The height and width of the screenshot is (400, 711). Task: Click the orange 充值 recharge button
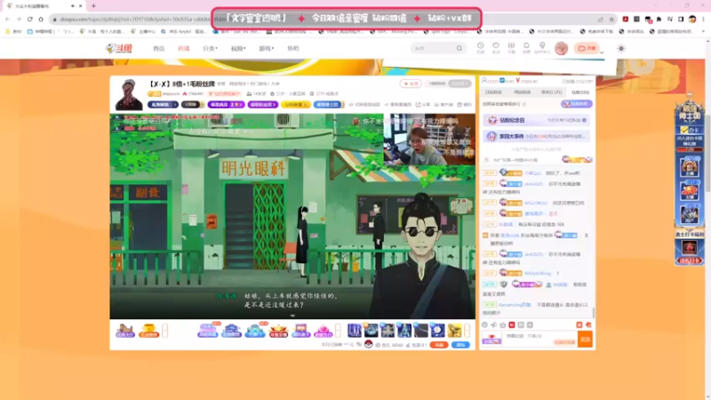[439, 345]
